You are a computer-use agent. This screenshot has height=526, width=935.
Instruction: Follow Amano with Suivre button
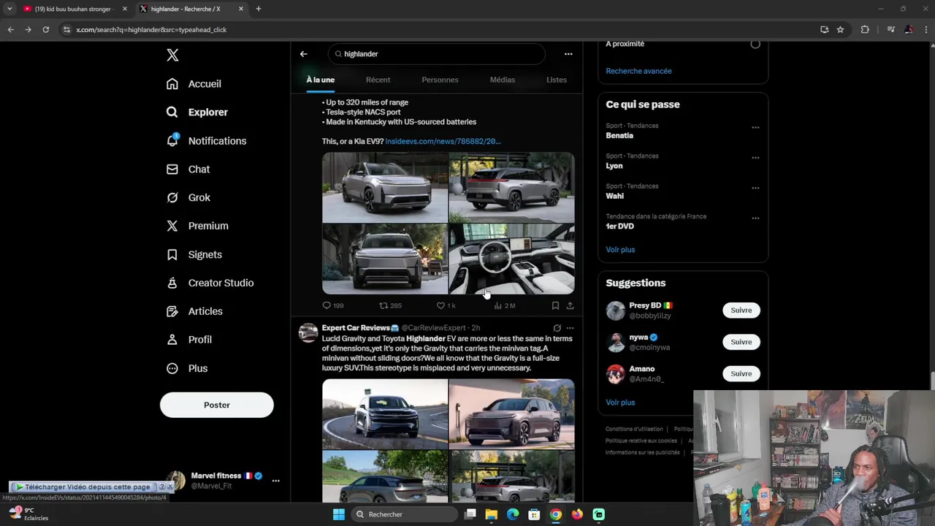pos(741,373)
